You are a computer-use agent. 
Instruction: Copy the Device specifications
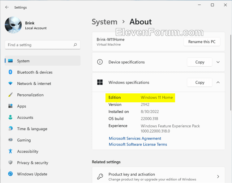tap(200, 62)
